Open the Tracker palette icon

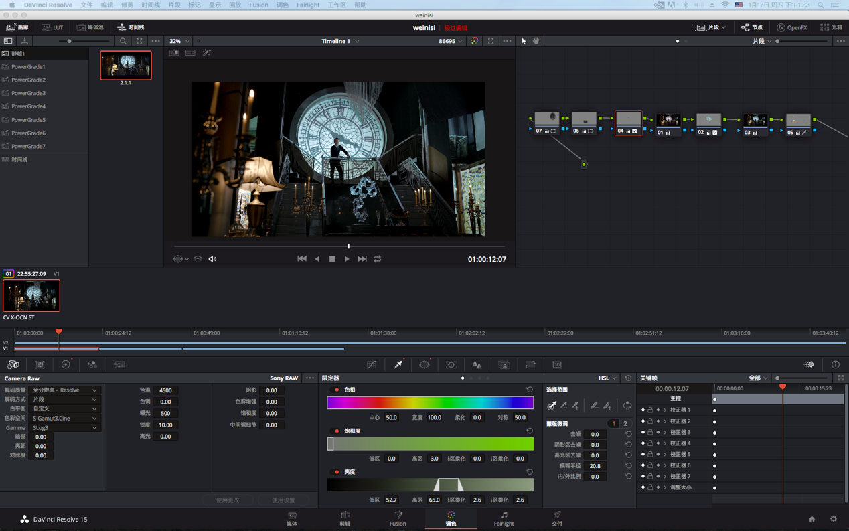(451, 365)
